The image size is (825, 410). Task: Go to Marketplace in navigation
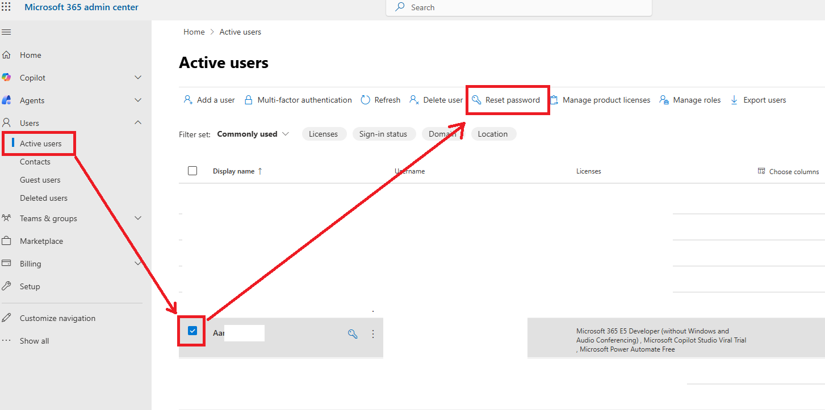click(x=41, y=241)
